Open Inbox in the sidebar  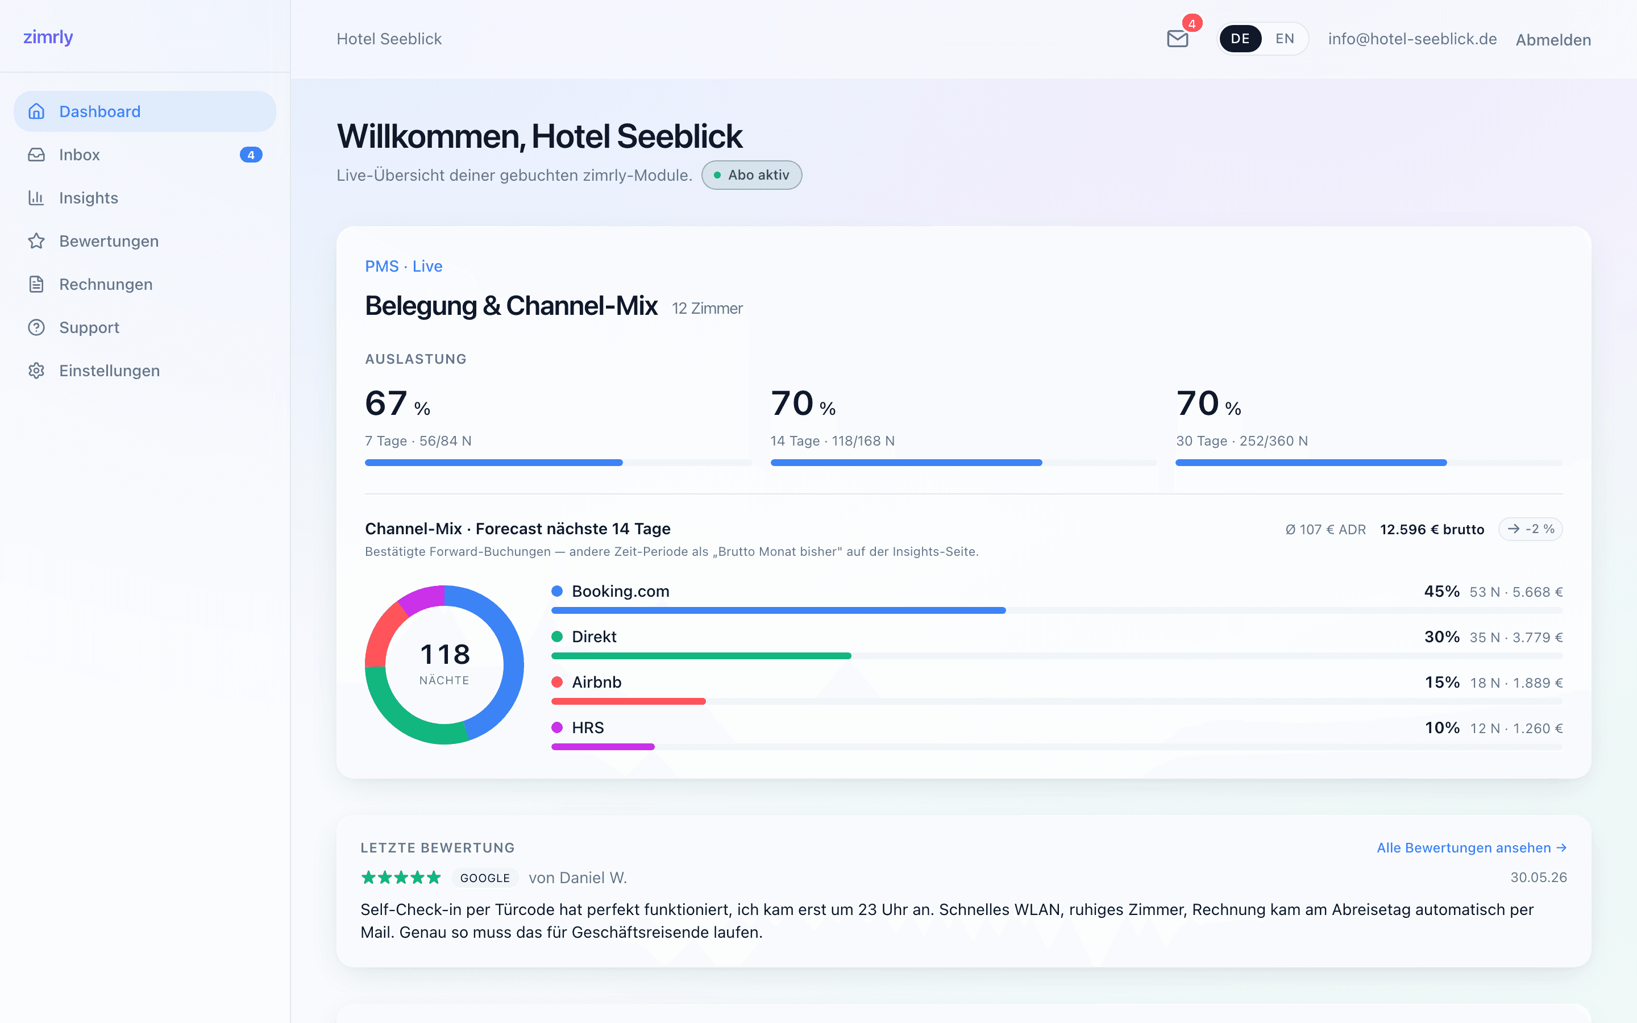click(145, 155)
